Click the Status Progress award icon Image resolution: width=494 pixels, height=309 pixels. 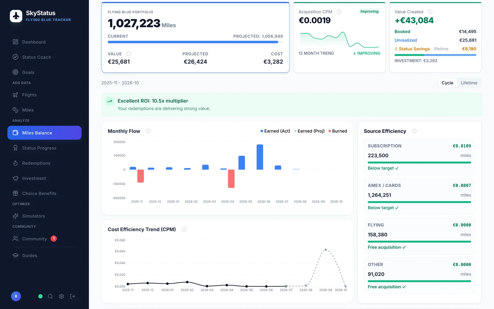(15, 148)
